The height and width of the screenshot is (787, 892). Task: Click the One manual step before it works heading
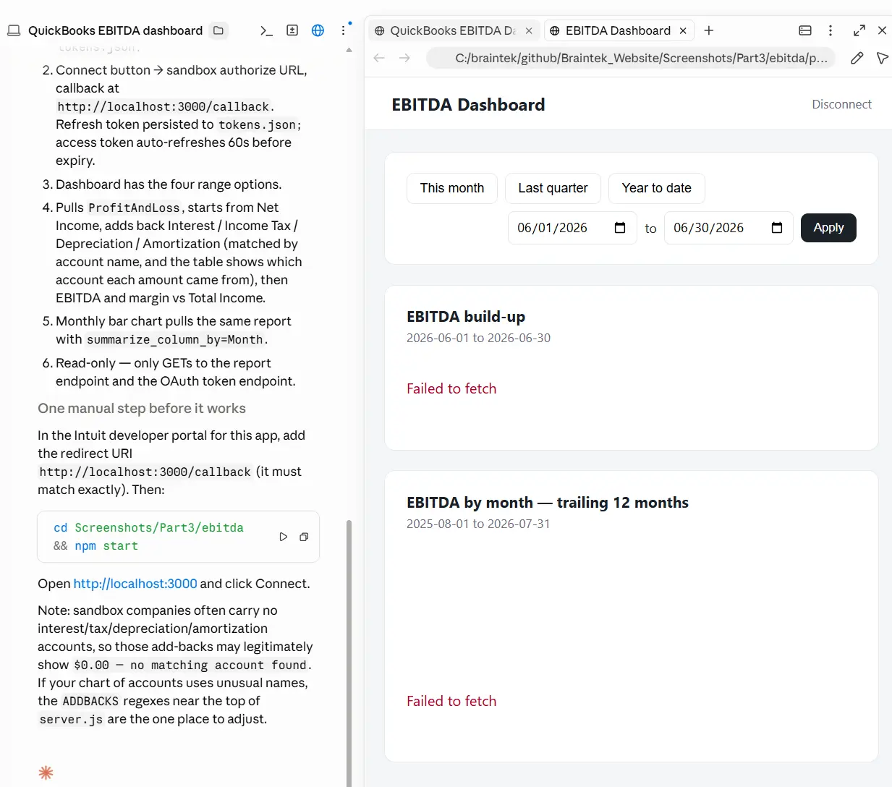142,409
